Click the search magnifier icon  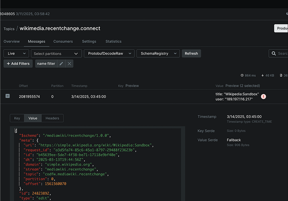point(273,54)
